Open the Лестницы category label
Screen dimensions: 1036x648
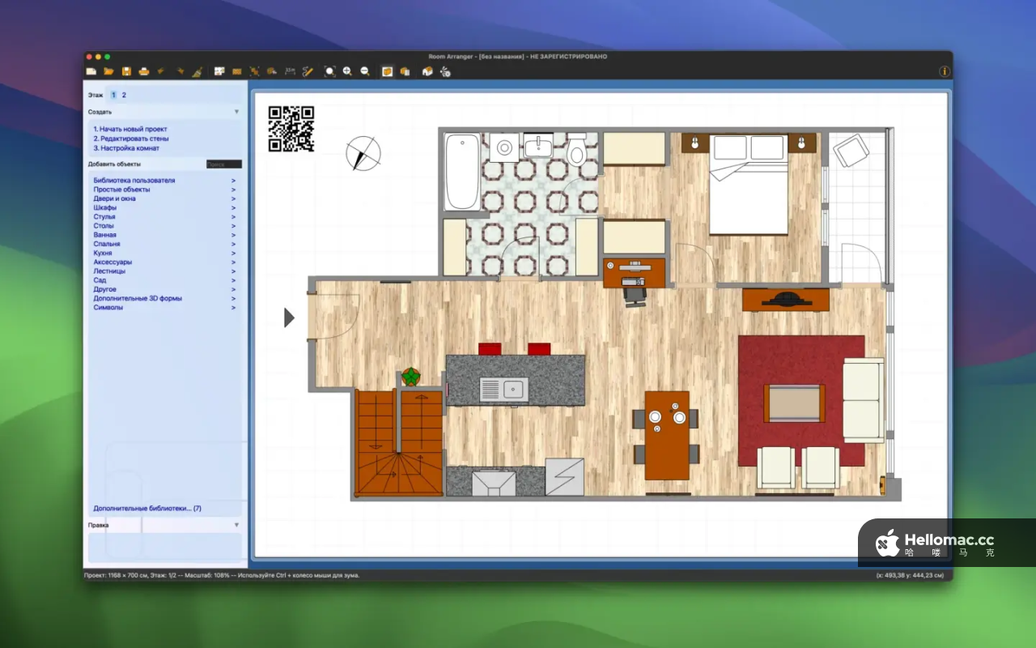109,271
